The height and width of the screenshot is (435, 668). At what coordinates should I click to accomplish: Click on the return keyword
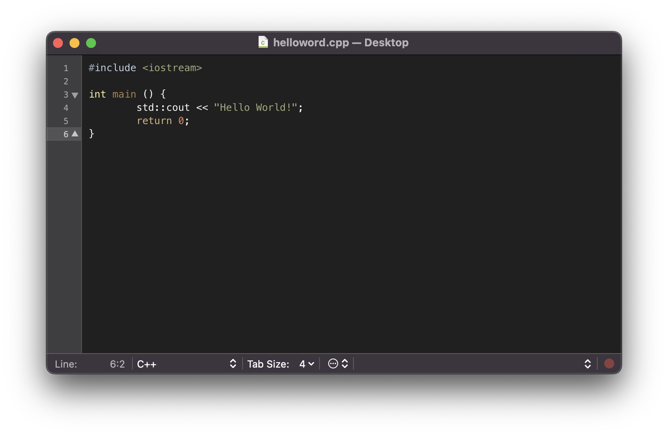[x=154, y=121]
